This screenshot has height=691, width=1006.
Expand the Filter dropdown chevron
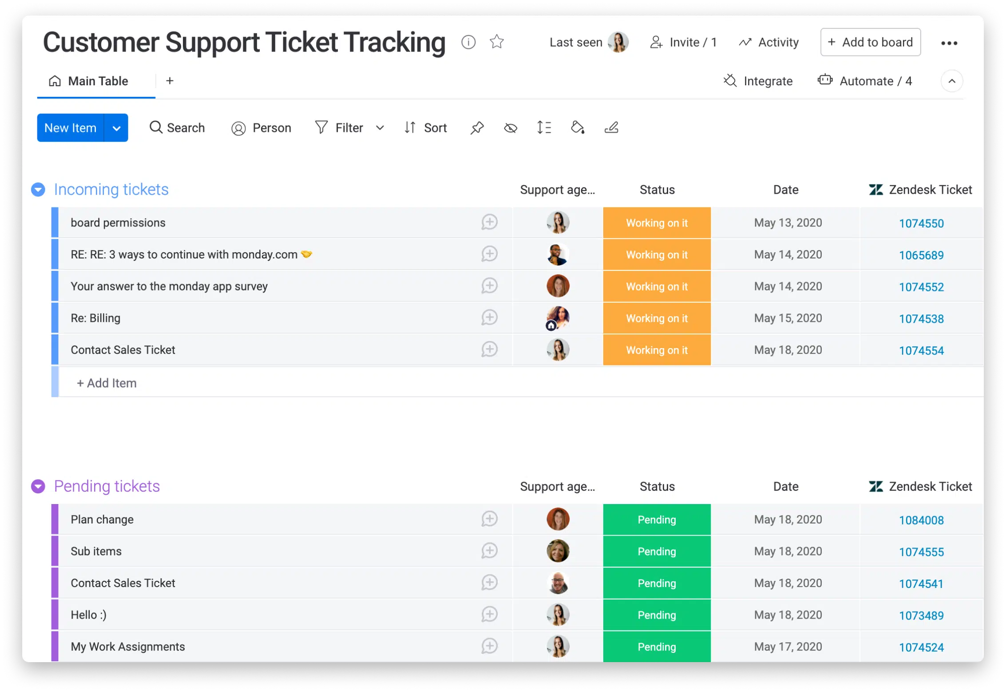click(x=380, y=128)
